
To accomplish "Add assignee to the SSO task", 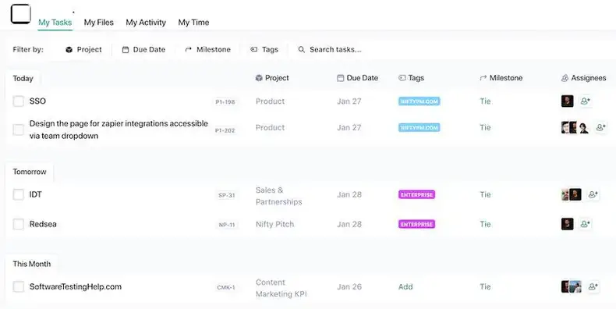I will tap(585, 101).
